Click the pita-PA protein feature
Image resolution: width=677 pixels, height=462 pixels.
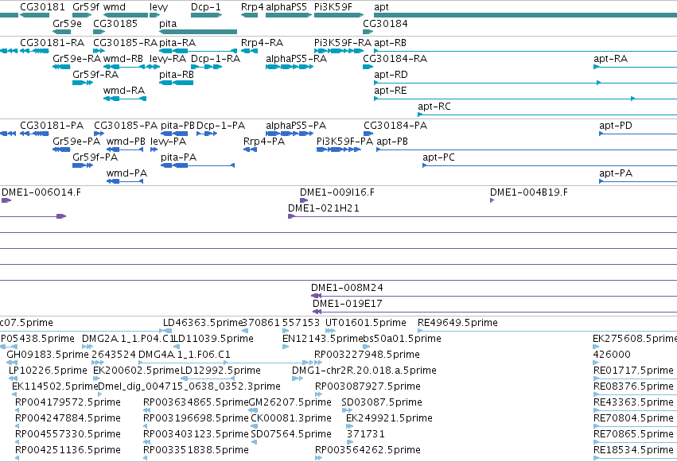coord(198,165)
